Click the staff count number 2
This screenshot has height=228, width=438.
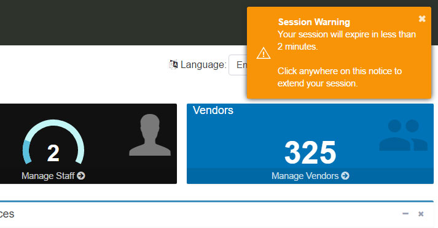53,153
